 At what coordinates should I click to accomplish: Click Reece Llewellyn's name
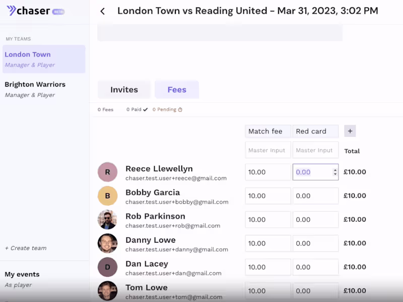pyautogui.click(x=159, y=169)
